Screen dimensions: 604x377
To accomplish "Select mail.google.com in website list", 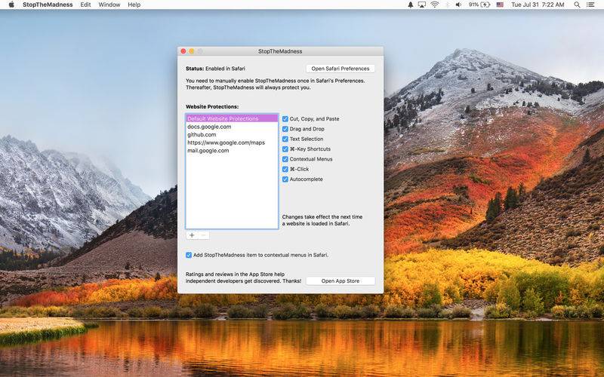I will tap(232, 150).
